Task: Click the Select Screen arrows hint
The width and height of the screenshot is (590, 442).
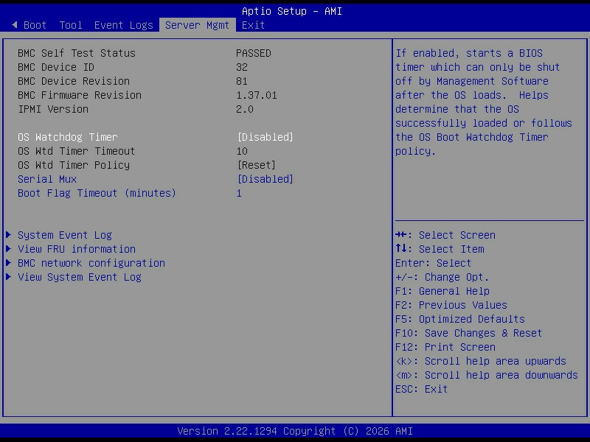Action: (x=445, y=235)
